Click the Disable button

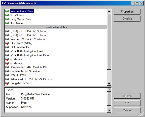127,18
